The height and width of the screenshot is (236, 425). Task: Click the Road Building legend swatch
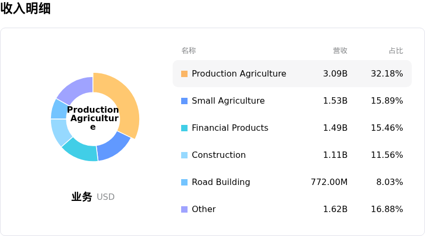[x=184, y=182]
